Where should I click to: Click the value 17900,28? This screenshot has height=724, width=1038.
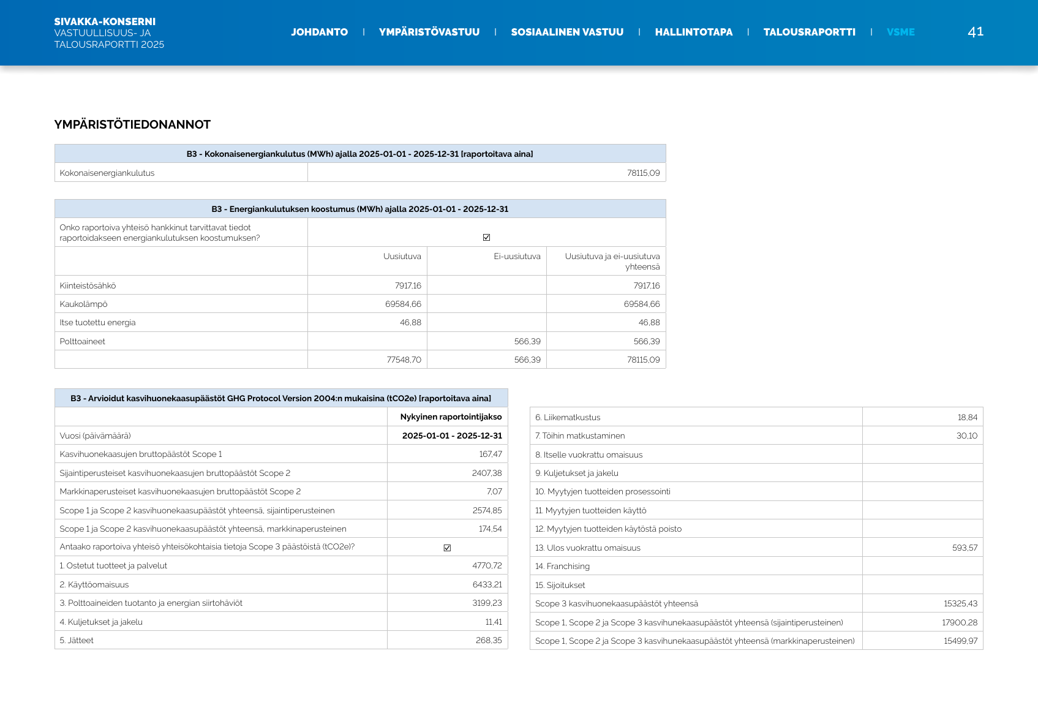(x=960, y=622)
